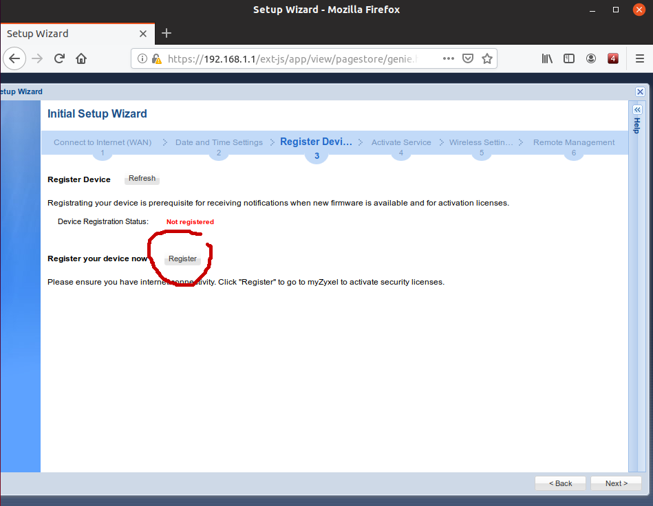The width and height of the screenshot is (653, 506).
Task: Open the Firefox home page
Action: tap(81, 58)
